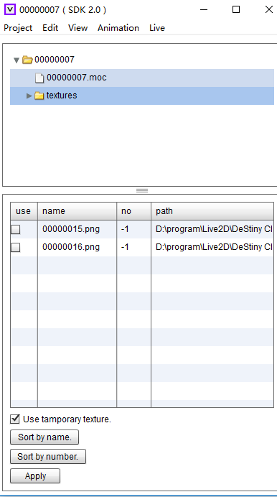Click the Live2D Viewer app icon in title bar
The height and width of the screenshot is (497, 277).
tap(10, 9)
